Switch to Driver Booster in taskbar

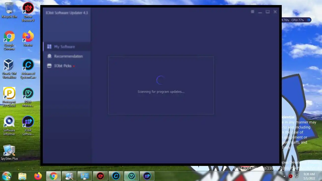pos(100,176)
